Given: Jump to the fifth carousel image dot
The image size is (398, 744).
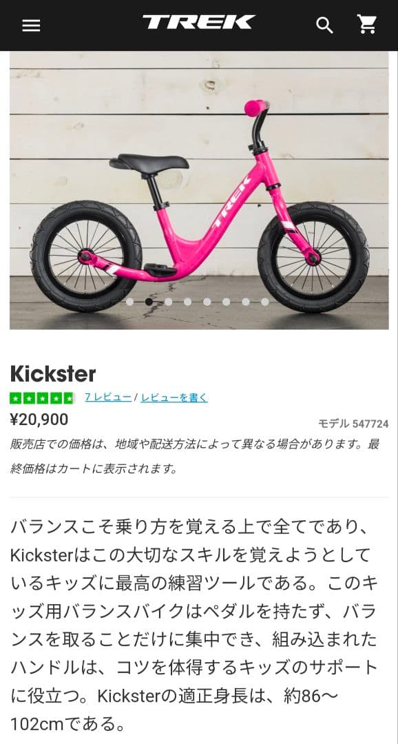Looking at the screenshot, I should 207,302.
